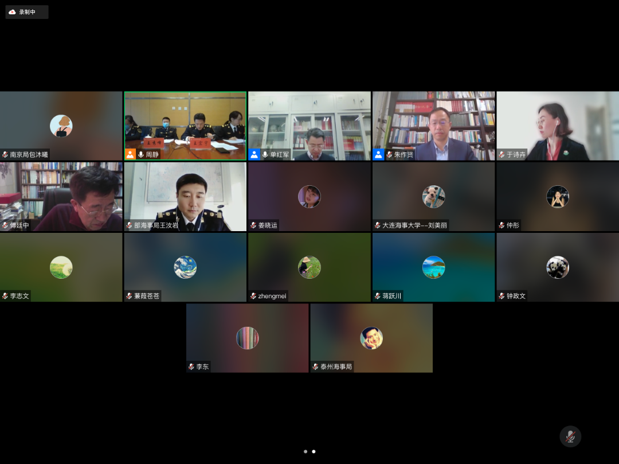
Task: Unmute using the floating microphone button
Action: click(570, 436)
